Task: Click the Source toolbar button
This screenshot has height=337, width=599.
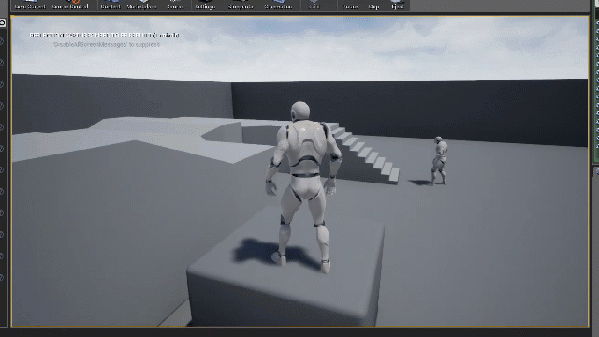Action: (x=175, y=6)
